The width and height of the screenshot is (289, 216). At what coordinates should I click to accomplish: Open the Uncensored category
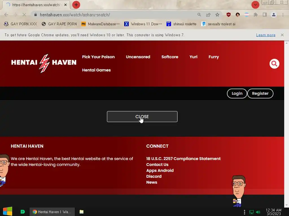pyautogui.click(x=138, y=57)
